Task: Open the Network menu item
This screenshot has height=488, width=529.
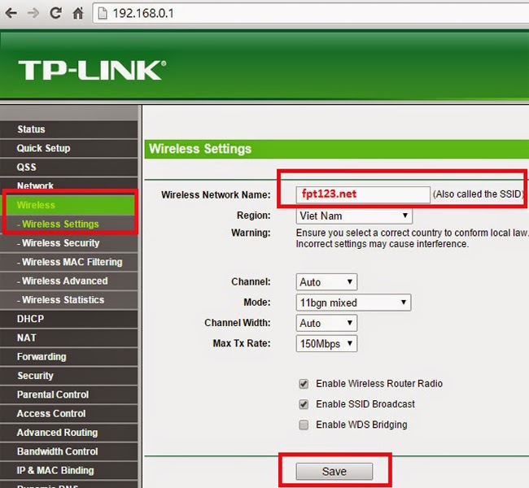Action: pyautogui.click(x=69, y=185)
